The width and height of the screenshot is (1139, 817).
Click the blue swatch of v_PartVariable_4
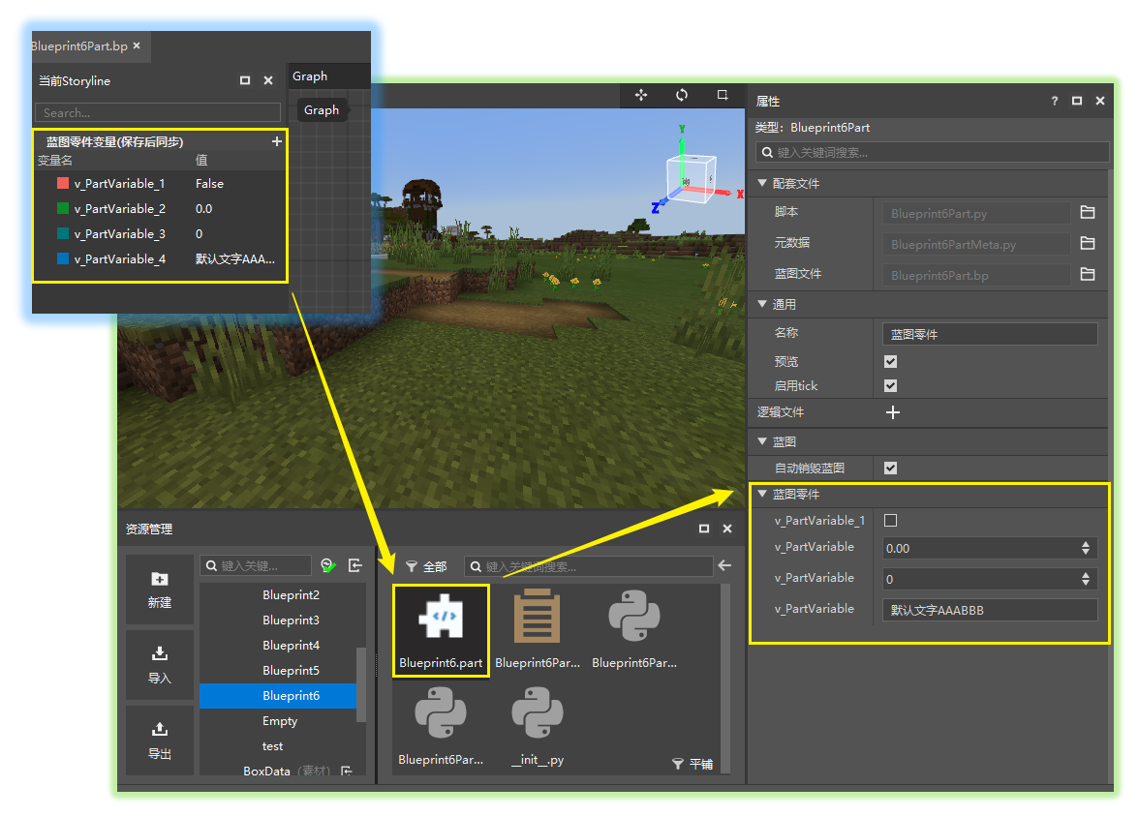tap(63, 258)
